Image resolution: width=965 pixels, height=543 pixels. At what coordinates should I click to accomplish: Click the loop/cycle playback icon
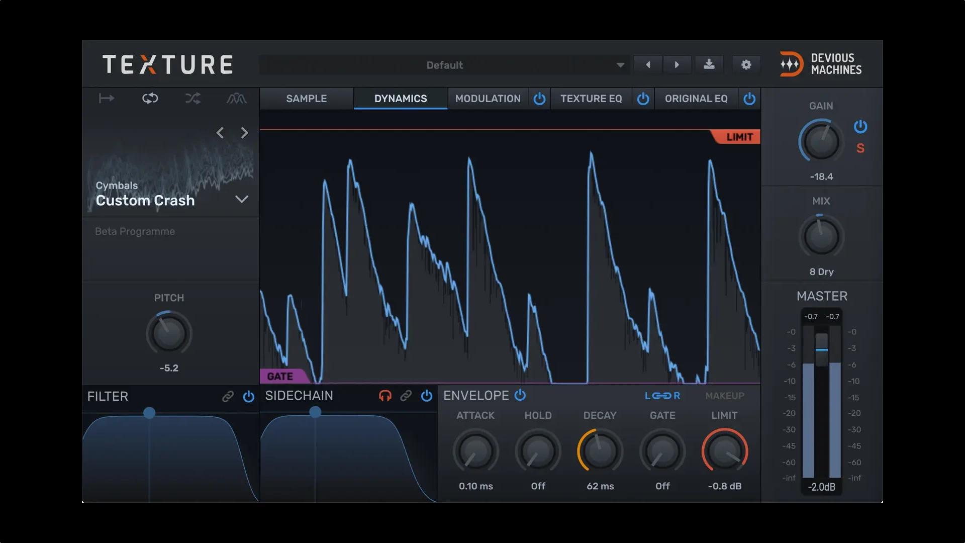[149, 98]
